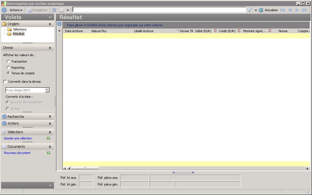
Task: Click the plus button at grid bottom-left
Action: pos(65,168)
